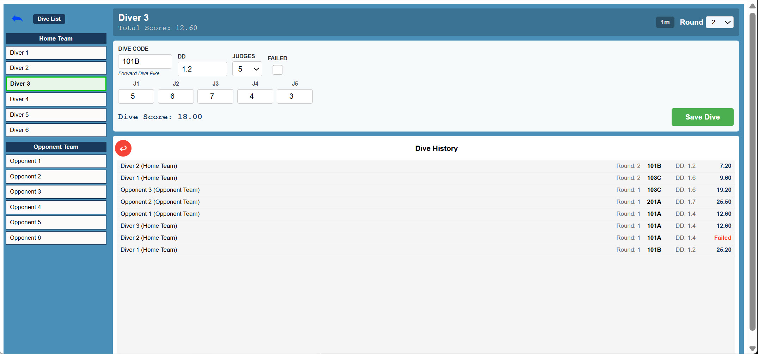Click history row Opponent 1 (Opponent Team)
This screenshot has width=758, height=354.
click(x=426, y=214)
